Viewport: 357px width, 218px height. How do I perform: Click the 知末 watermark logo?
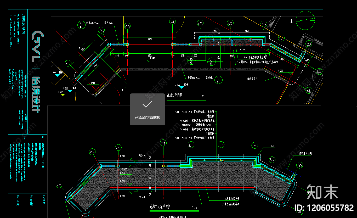pos(322,192)
